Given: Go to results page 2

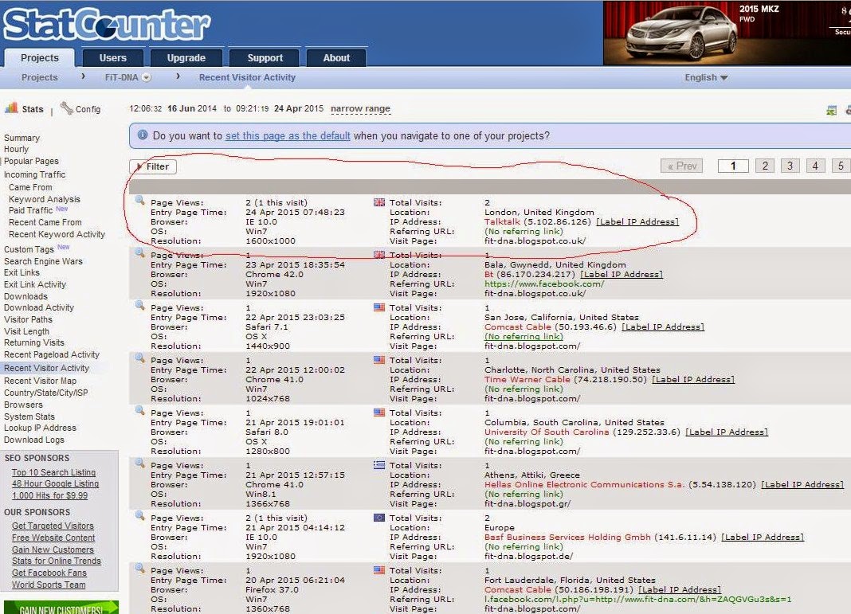Looking at the screenshot, I should pos(765,166).
